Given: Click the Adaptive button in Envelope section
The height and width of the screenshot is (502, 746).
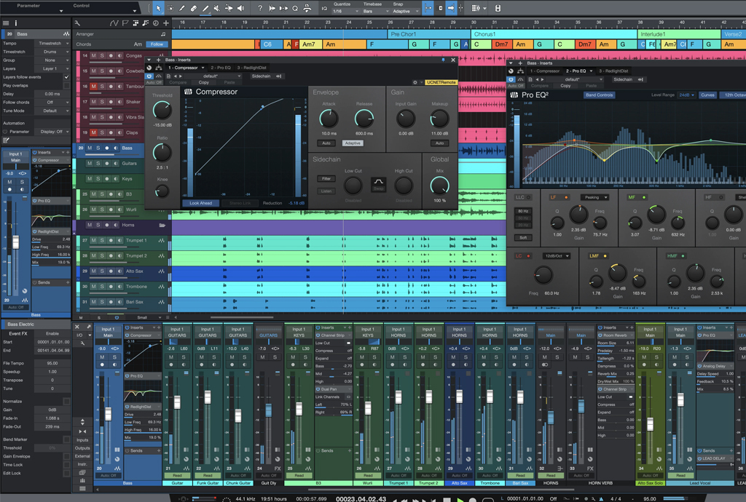Looking at the screenshot, I should [353, 143].
